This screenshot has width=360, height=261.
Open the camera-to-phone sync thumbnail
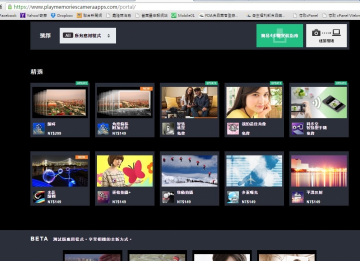(319, 102)
